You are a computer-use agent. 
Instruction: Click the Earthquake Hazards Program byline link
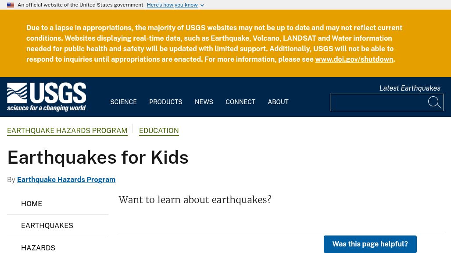click(66, 179)
